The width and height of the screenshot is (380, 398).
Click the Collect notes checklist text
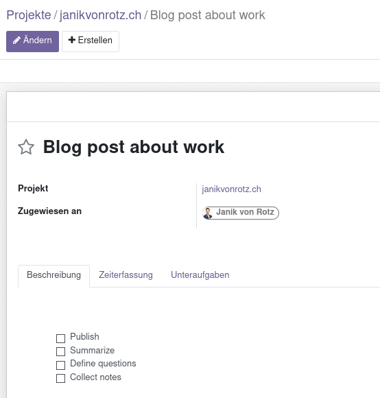(95, 377)
